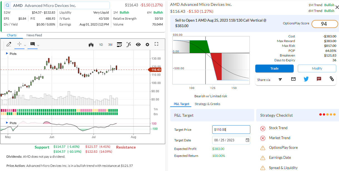This screenshot has width=339, height=171.
Task: Click the IV Rank value 43/100
Action: coord(104,19)
